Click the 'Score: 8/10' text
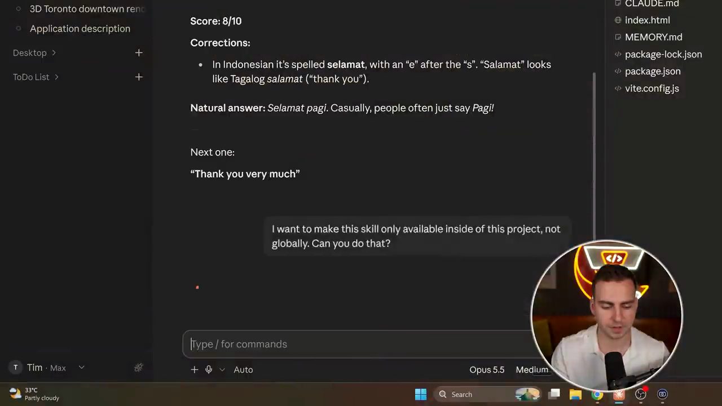 (215, 21)
